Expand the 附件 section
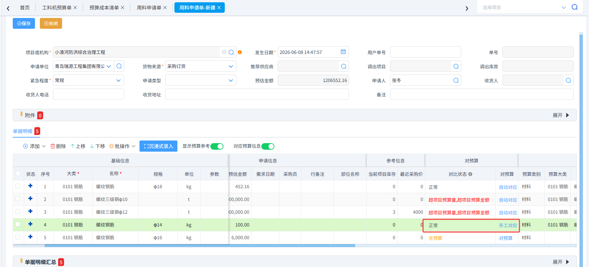 [x=561, y=115]
